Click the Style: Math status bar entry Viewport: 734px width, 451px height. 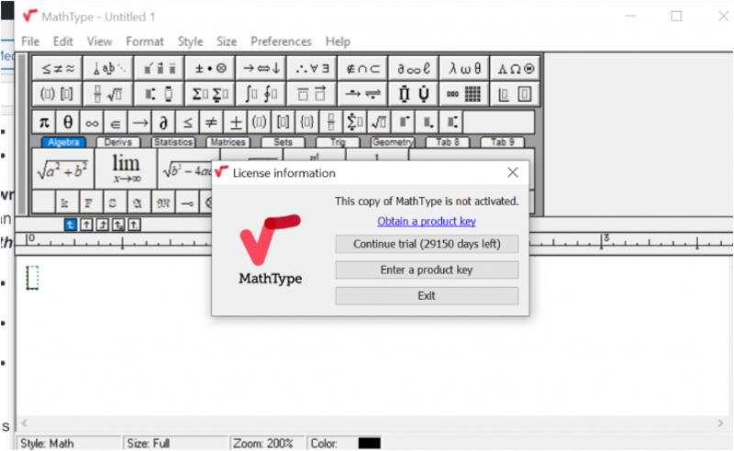(47, 443)
